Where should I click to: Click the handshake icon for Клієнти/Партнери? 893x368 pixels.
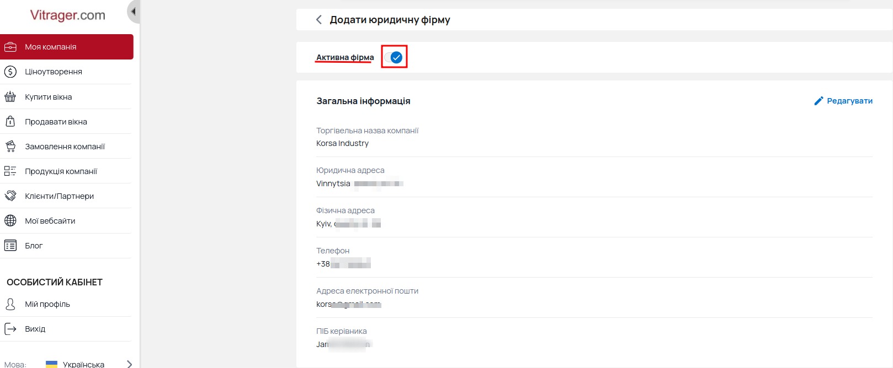10,196
